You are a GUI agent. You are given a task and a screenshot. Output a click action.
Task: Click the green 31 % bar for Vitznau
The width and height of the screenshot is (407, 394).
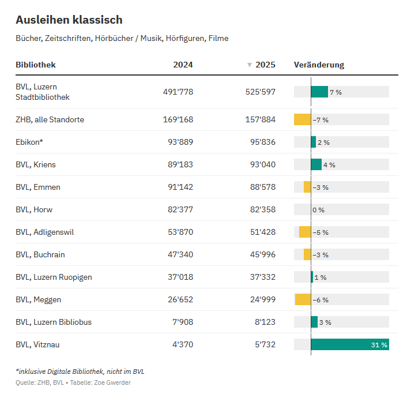coord(349,344)
